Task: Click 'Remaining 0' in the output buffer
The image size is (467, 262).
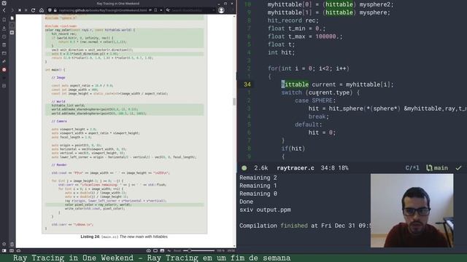Action: tap(258, 194)
